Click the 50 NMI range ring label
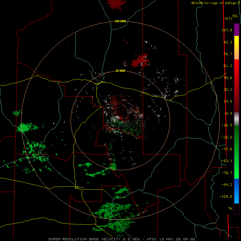The image size is (241, 241). 120,71
